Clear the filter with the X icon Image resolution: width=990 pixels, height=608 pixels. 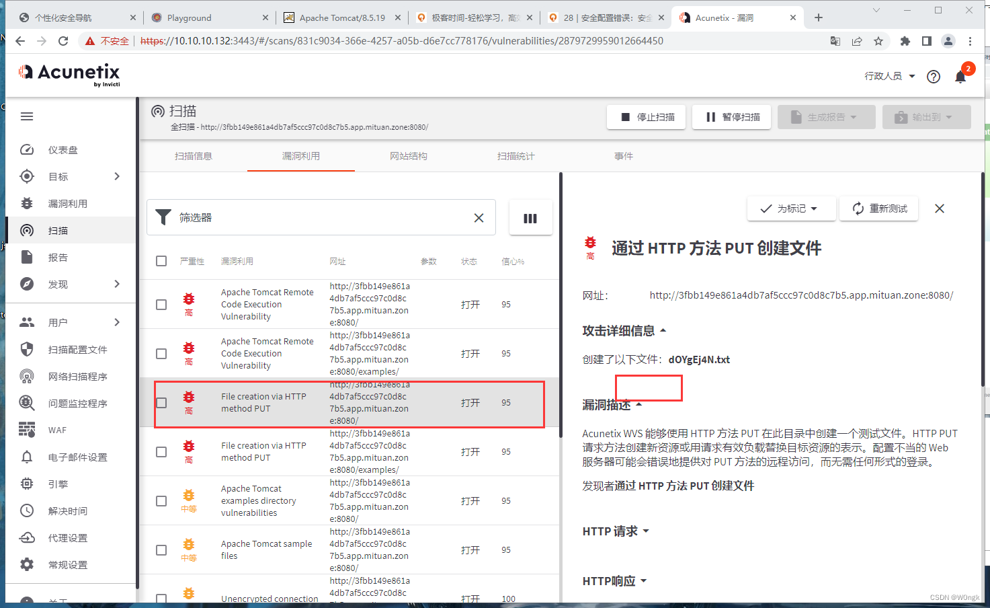point(479,218)
